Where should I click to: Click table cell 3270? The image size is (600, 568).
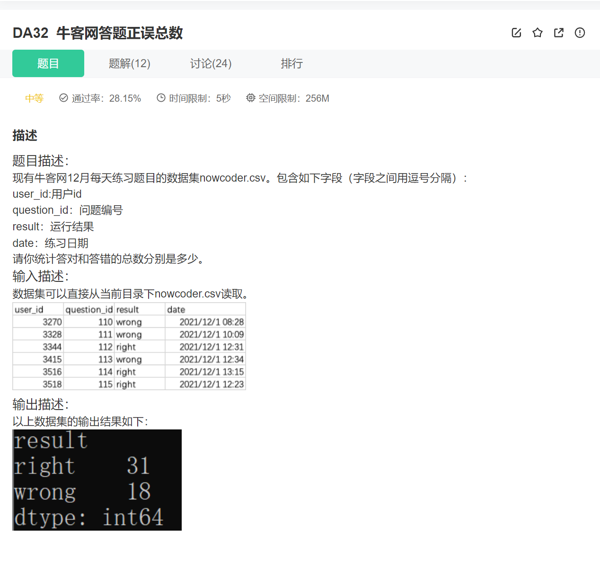(38, 322)
